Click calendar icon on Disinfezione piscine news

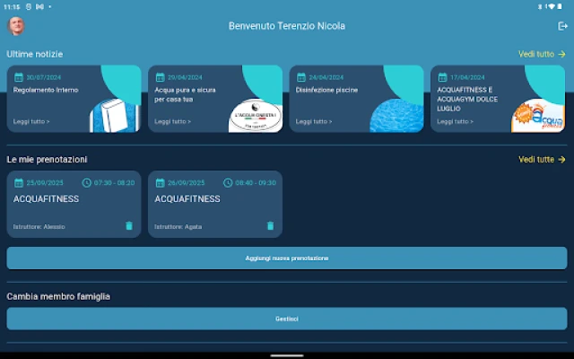point(301,77)
